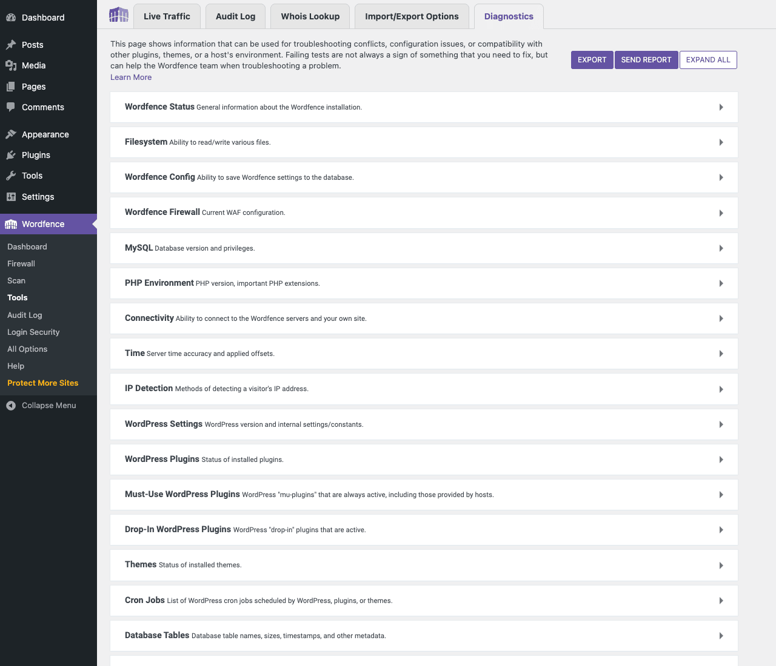776x666 pixels.
Task: Click the Wordfence Status heading text
Action: [159, 107]
